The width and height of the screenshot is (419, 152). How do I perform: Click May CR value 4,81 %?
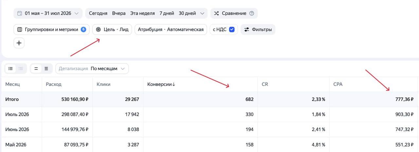click(x=318, y=144)
